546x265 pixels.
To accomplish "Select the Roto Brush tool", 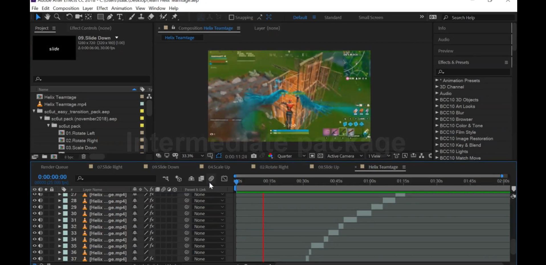I will click(163, 17).
